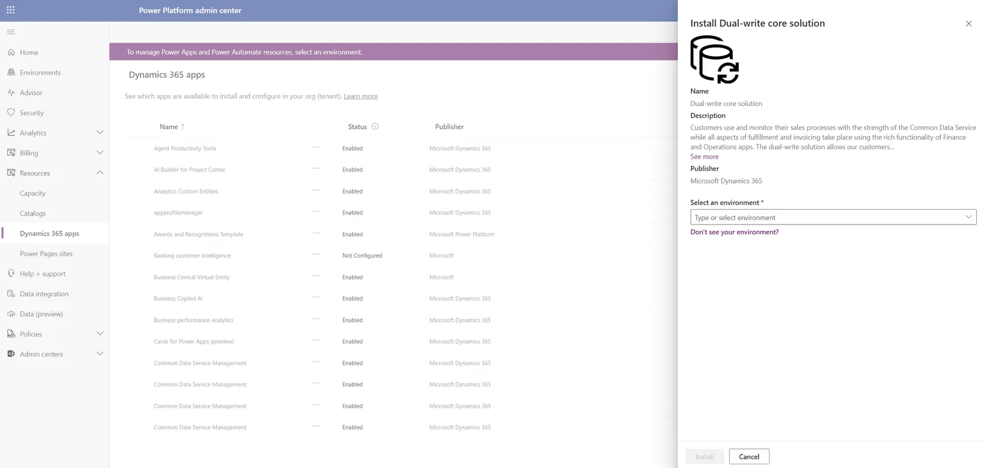The width and height of the screenshot is (986, 468).
Task: Collapse the navigation hamburger menu
Action: pos(10,31)
